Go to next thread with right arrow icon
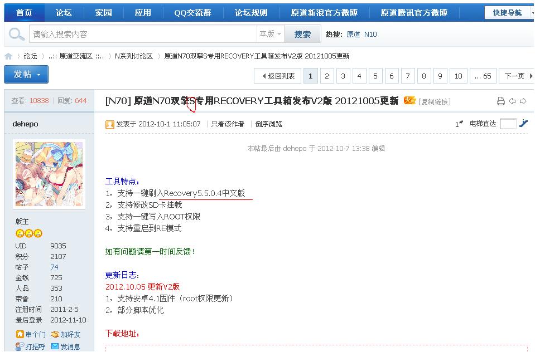This screenshot has width=535, height=352. (523, 101)
